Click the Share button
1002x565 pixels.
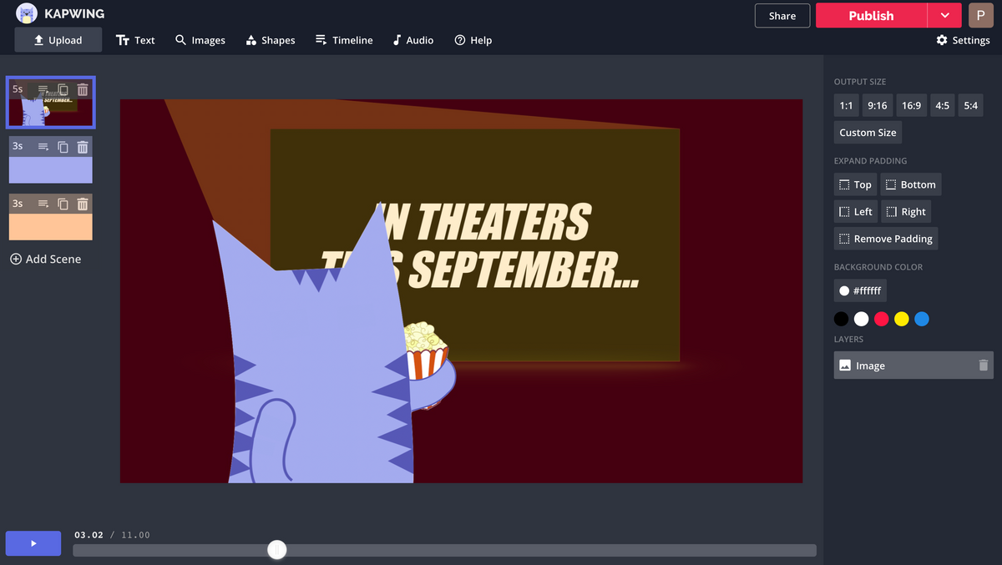pos(782,16)
